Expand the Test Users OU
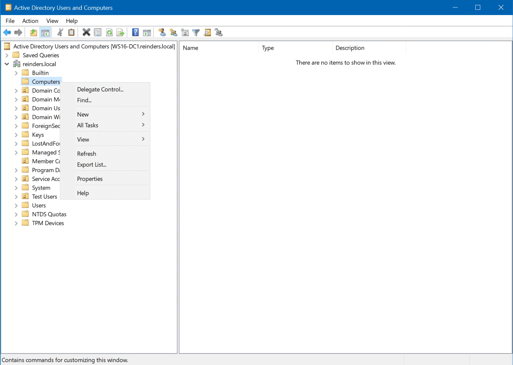The height and width of the screenshot is (365, 513). pos(16,197)
